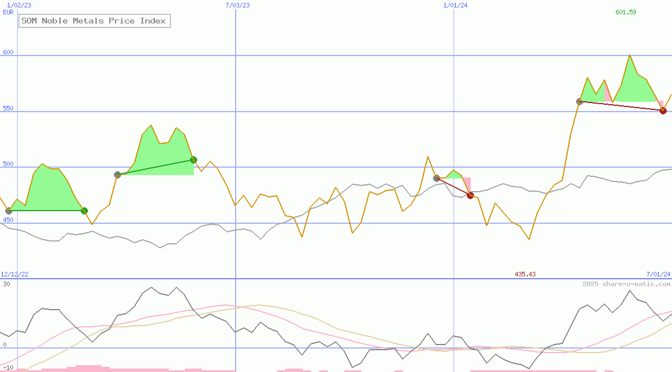Select the red endpoint marker on the right trend line

663,110
